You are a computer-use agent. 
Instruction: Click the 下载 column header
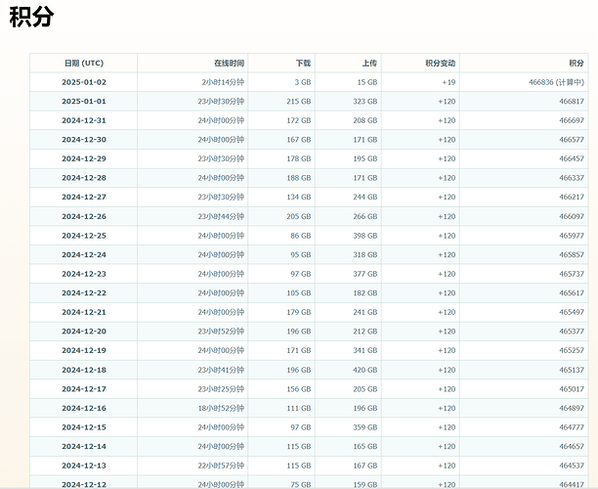point(303,63)
